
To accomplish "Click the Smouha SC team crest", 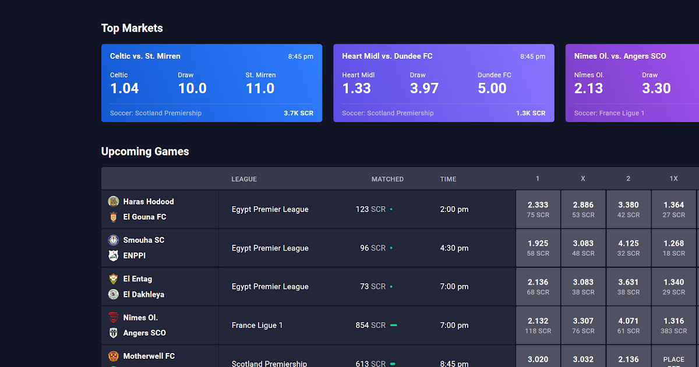I will [114, 240].
